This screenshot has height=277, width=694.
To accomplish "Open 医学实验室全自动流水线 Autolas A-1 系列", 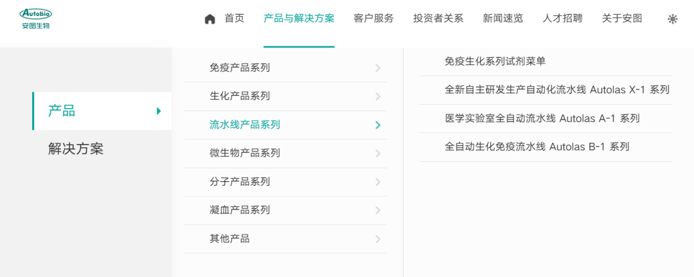I will point(542,119).
